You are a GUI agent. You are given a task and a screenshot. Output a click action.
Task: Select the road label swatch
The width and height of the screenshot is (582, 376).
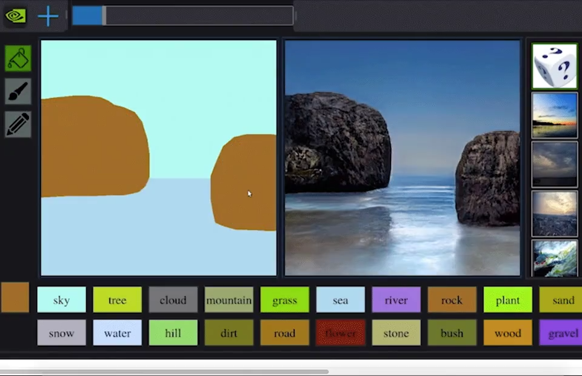(285, 332)
